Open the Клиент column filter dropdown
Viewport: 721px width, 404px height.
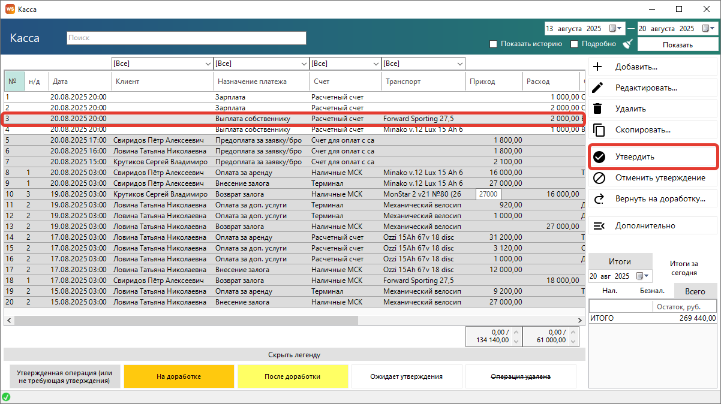[x=208, y=64]
